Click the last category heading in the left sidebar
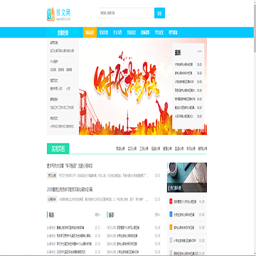This screenshot has width=256, height=256. tap(54, 118)
